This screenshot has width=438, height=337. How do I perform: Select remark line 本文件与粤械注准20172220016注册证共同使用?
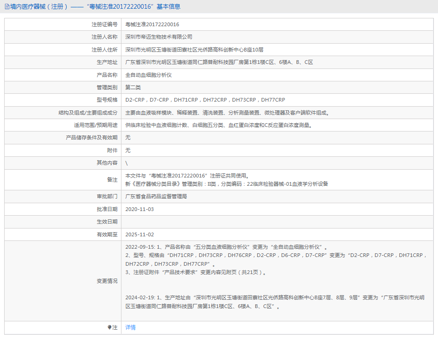click(x=187, y=176)
